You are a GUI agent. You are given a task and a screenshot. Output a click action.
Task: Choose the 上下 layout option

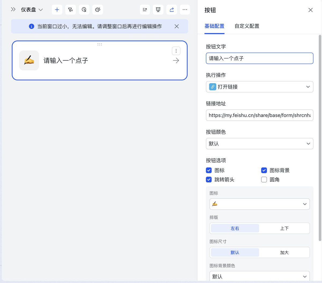284,228
